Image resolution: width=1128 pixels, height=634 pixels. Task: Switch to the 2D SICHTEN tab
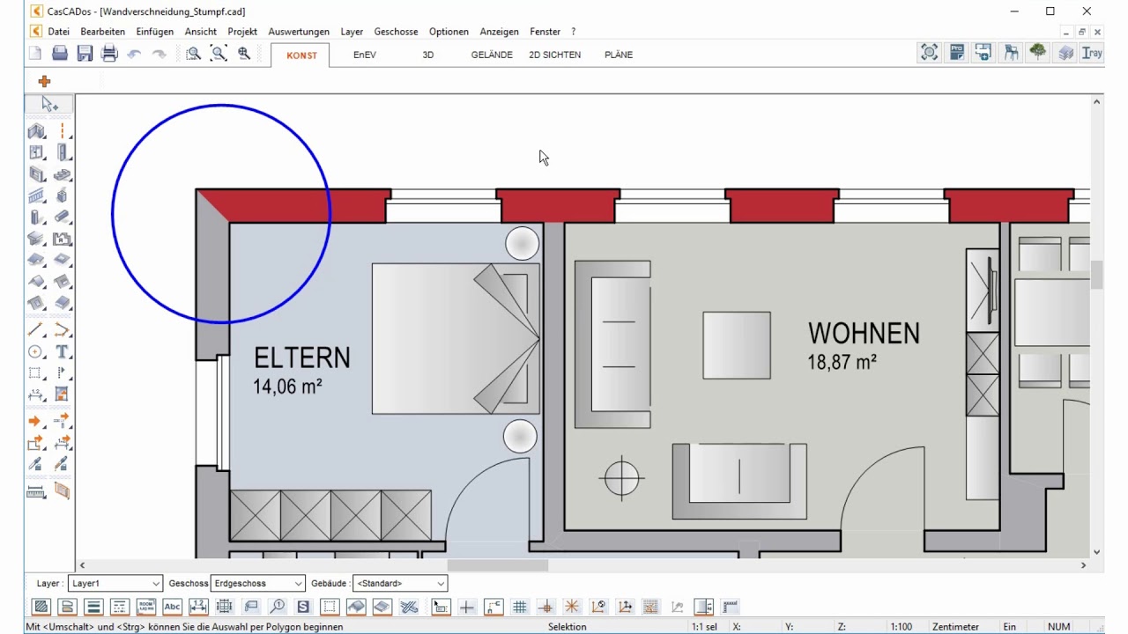point(554,55)
